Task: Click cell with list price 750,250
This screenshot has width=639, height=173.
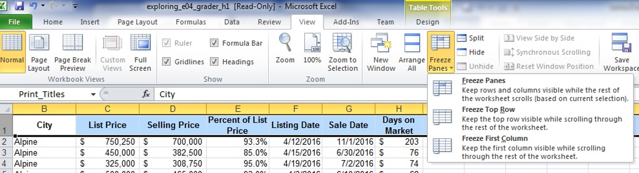Action: [x=107, y=142]
